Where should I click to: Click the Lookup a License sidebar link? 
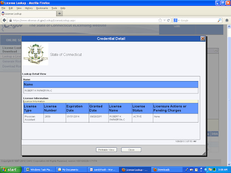(x=12, y=56)
